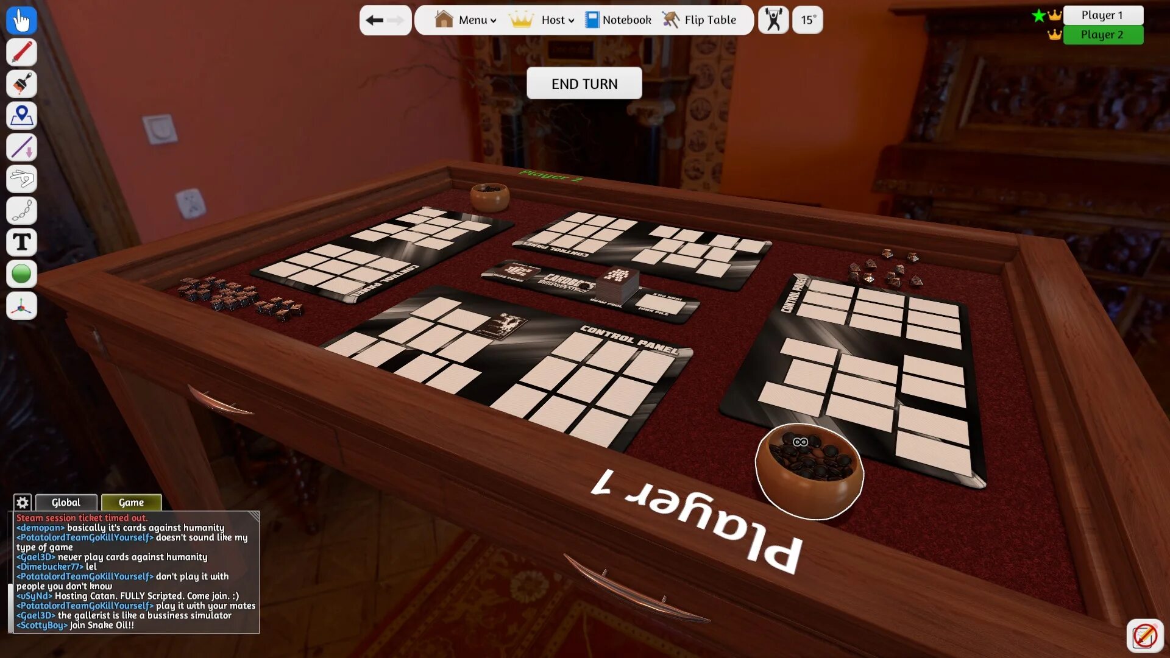The image size is (1170, 658).
Task: Select the text tool icon
Action: pos(22,242)
